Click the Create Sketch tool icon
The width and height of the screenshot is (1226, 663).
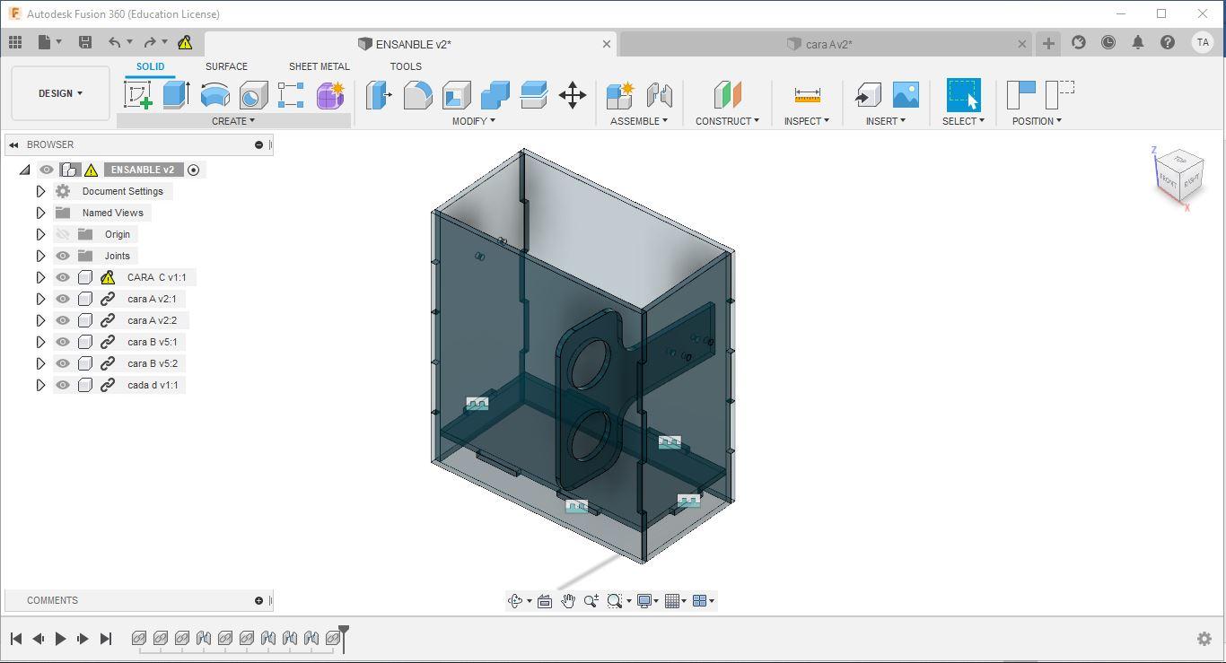(137, 95)
